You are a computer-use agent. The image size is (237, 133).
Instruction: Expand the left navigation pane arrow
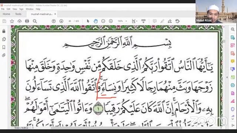click(x=9, y=77)
